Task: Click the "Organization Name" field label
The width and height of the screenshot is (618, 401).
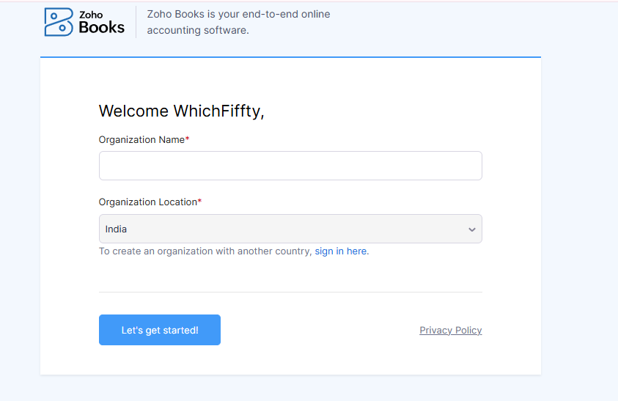Action: point(141,139)
